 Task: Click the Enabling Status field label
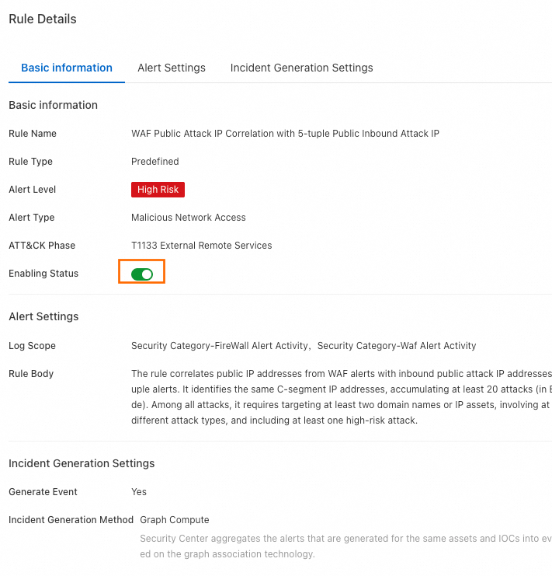tap(43, 274)
